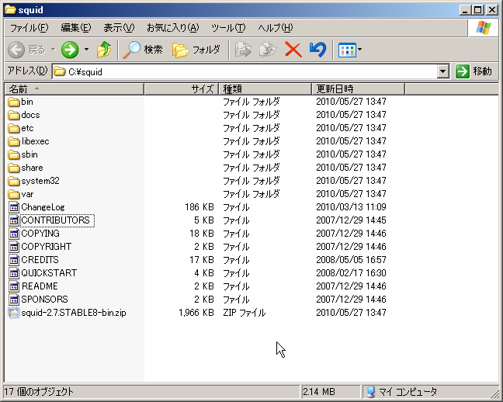Click the Views icon in toolbar
503x402 pixels.
(347, 50)
